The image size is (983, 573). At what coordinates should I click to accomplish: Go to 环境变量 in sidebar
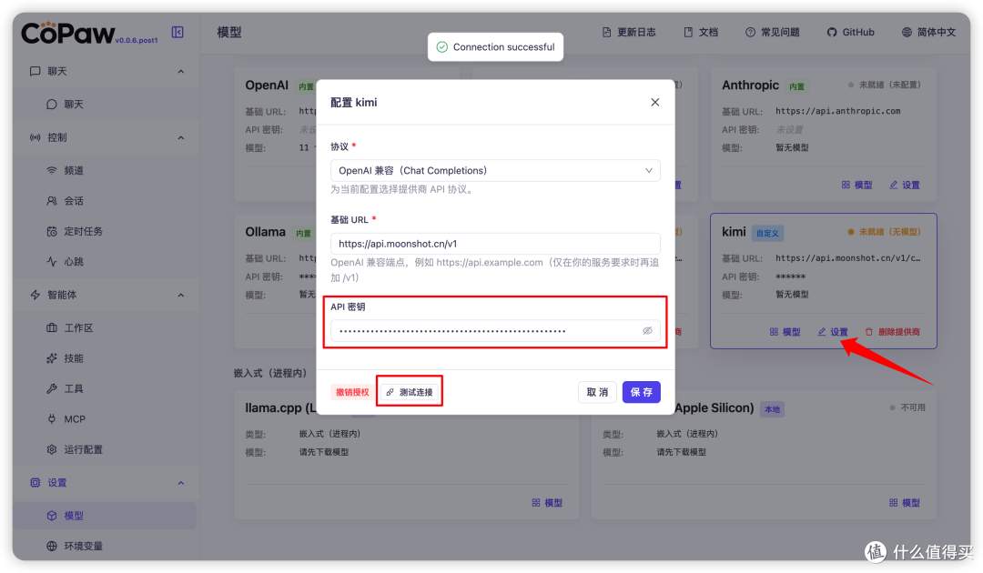pyautogui.click(x=83, y=546)
